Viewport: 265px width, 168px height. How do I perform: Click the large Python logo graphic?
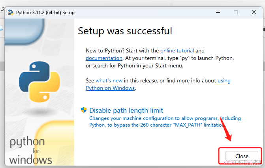[x=40, y=81]
